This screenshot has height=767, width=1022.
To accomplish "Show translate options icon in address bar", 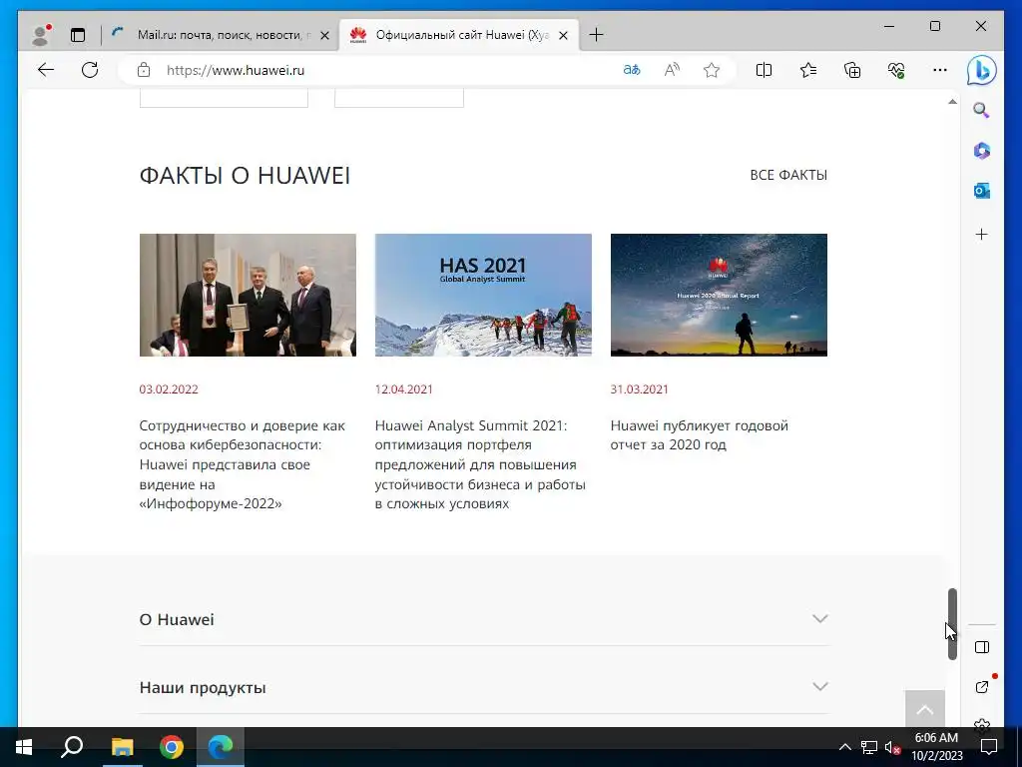I will coord(632,70).
